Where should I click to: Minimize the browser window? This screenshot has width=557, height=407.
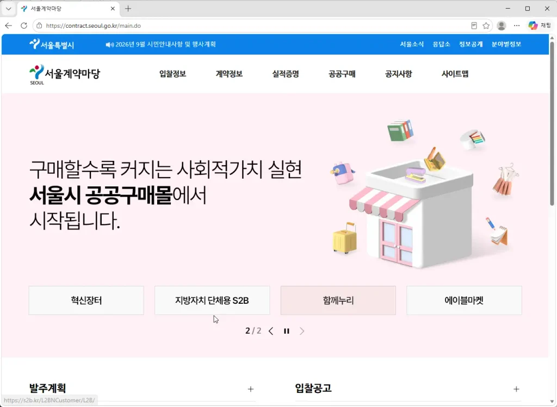[508, 9]
